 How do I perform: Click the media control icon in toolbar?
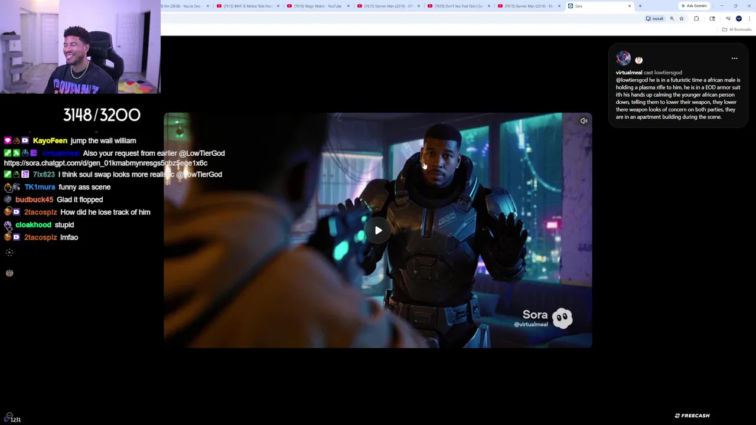point(728,18)
